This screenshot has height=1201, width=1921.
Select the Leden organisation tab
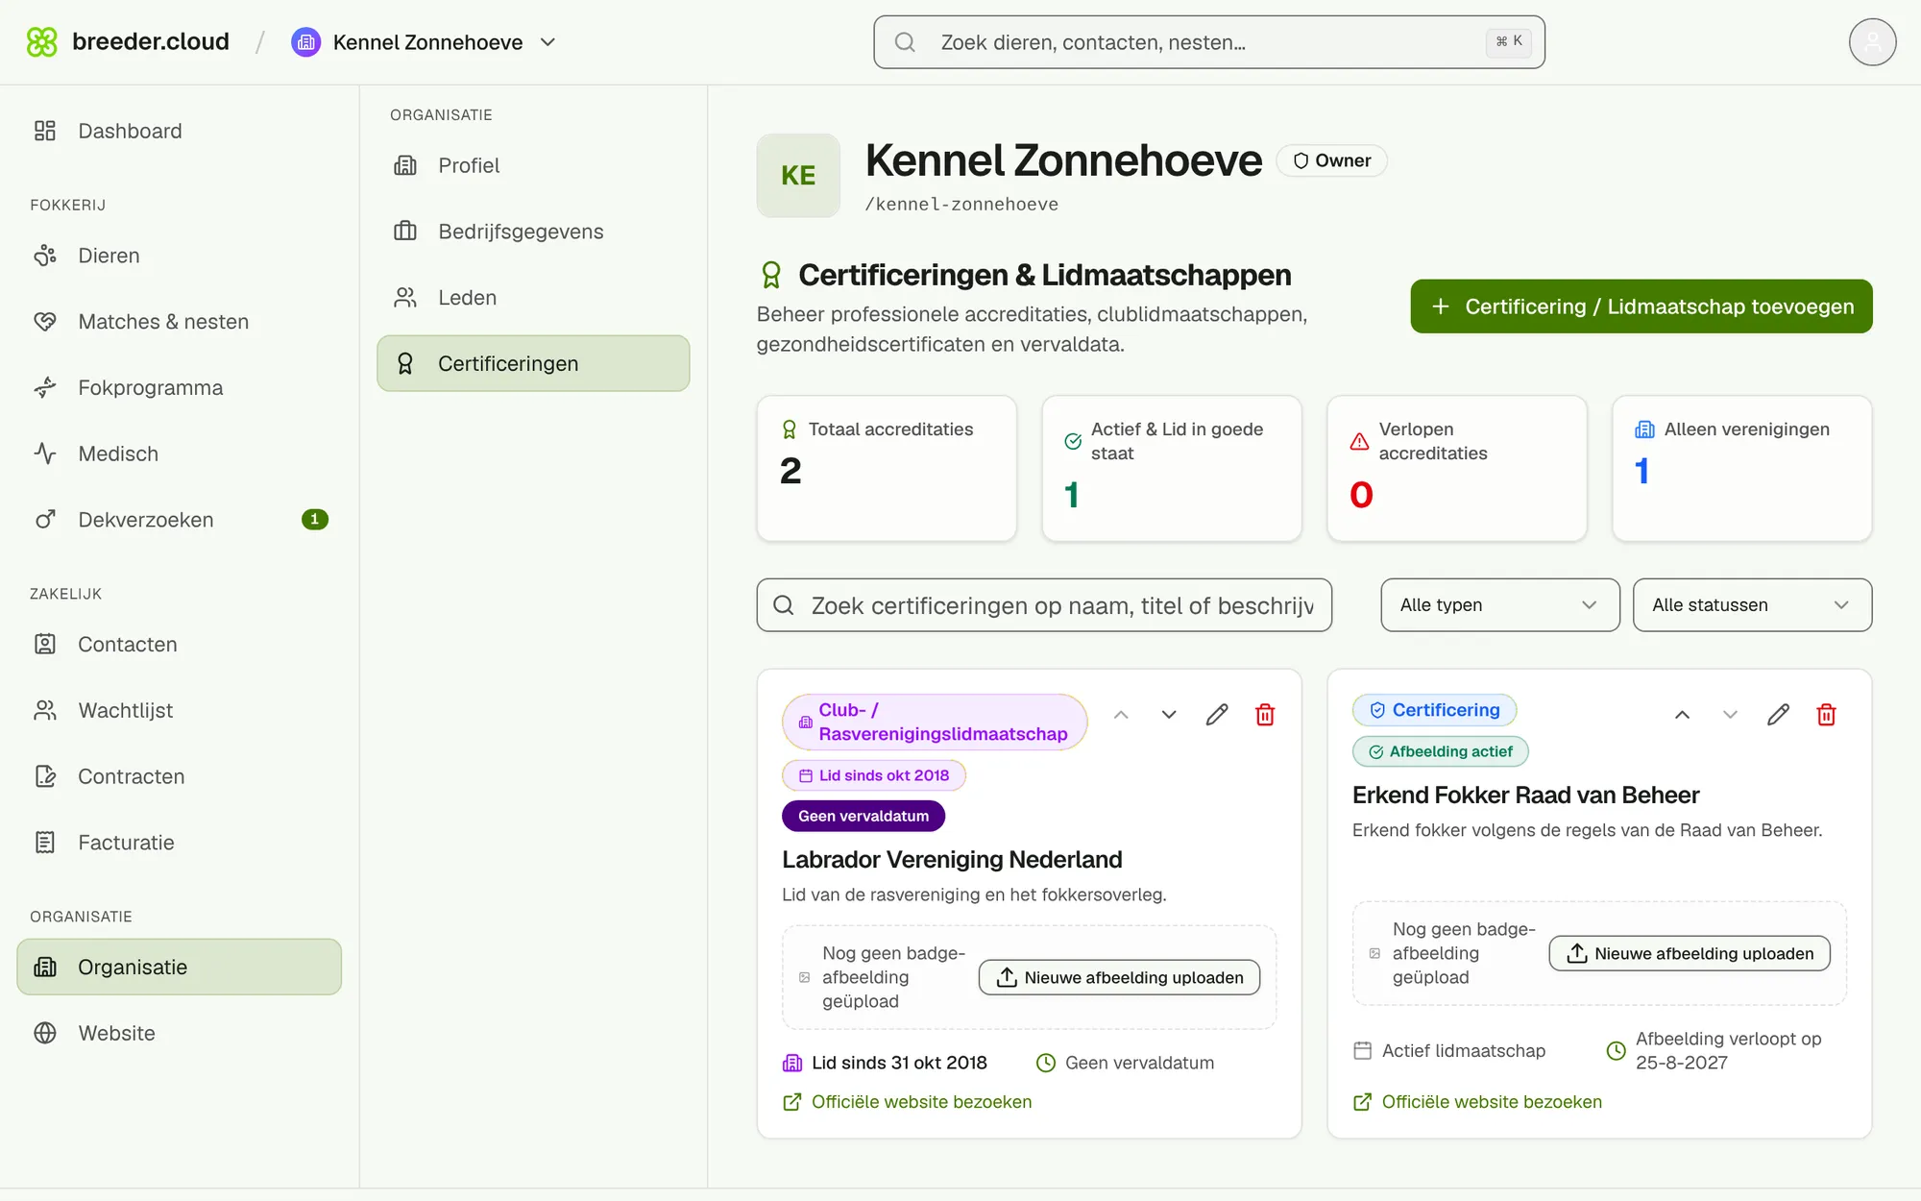(533, 298)
